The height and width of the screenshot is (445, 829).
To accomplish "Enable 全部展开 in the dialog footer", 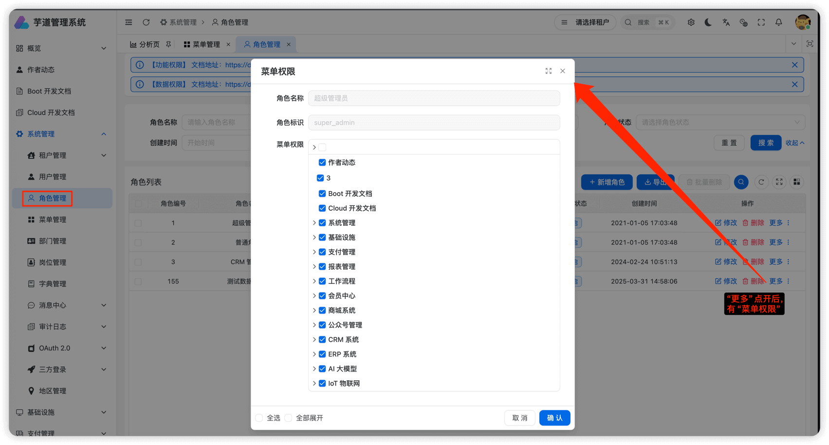I will pos(289,418).
